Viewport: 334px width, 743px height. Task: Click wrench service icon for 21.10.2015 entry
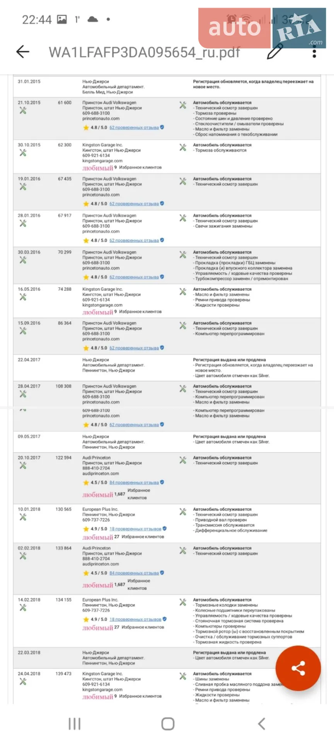[23, 111]
